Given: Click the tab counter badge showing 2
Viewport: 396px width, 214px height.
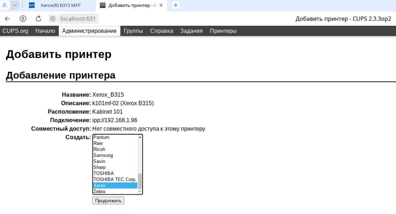Looking at the screenshot, I should [4, 5].
